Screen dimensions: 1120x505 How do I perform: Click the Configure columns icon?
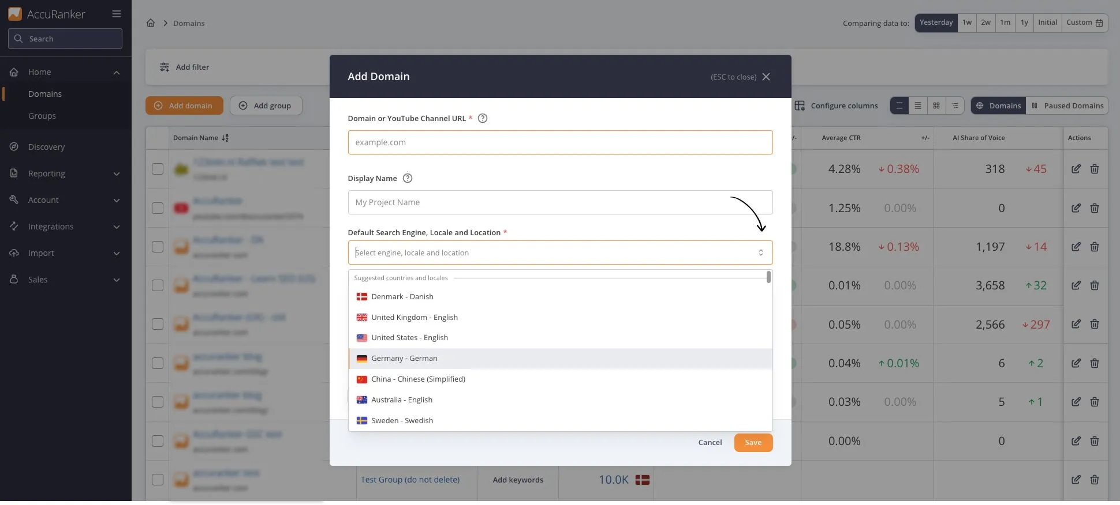click(800, 105)
